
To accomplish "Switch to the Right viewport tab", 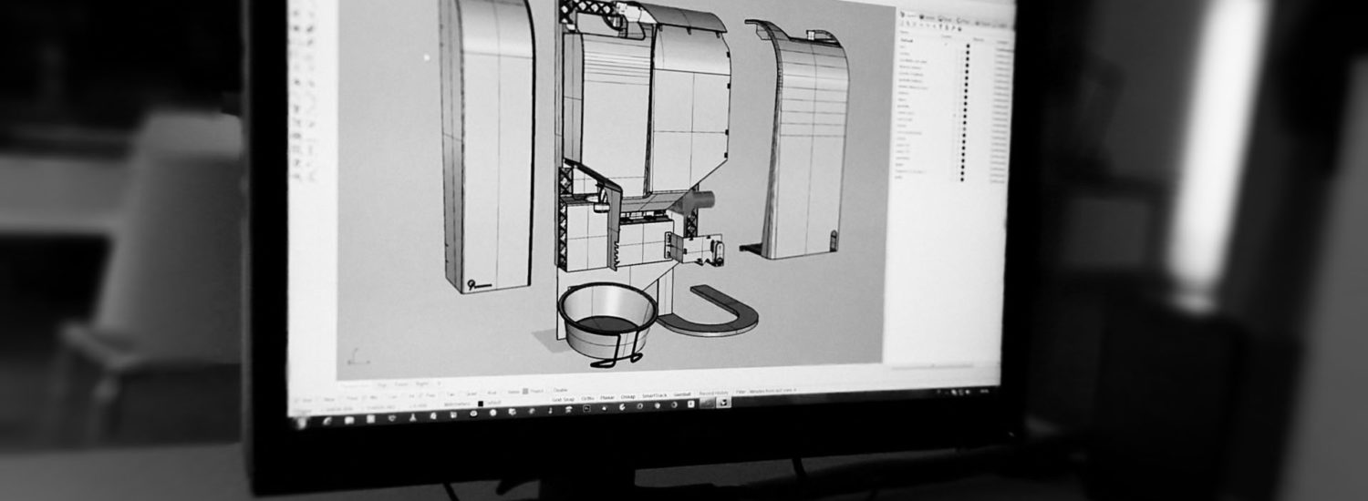I will pyautogui.click(x=422, y=383).
